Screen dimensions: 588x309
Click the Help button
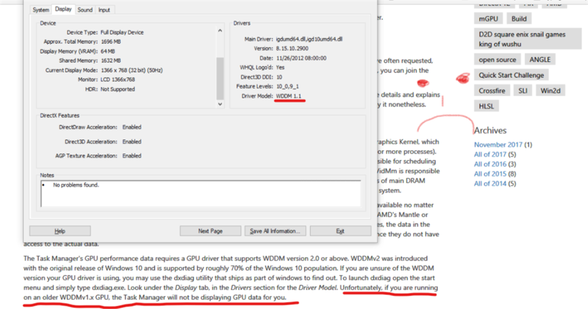coord(60,231)
